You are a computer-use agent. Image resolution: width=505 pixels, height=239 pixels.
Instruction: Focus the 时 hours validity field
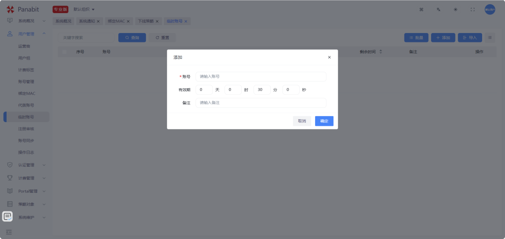pyautogui.click(x=233, y=90)
